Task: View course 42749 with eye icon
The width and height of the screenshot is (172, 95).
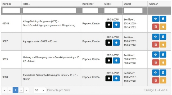Action: [155, 19]
